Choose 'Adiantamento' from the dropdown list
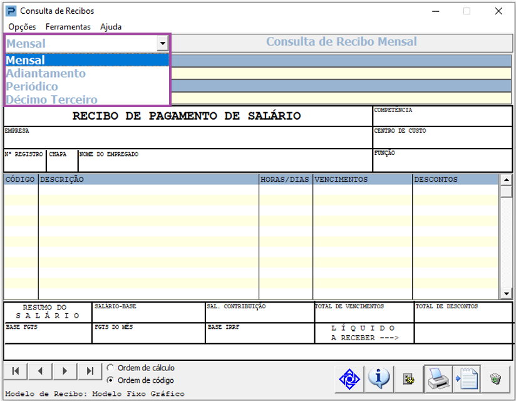Viewport: 516px width, 401px height. click(46, 73)
